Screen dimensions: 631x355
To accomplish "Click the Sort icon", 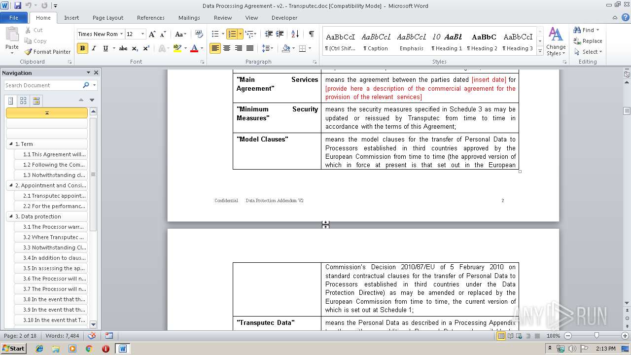I will 295,34.
